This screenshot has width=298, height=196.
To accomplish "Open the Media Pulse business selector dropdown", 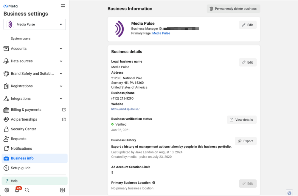I will coord(35,24).
